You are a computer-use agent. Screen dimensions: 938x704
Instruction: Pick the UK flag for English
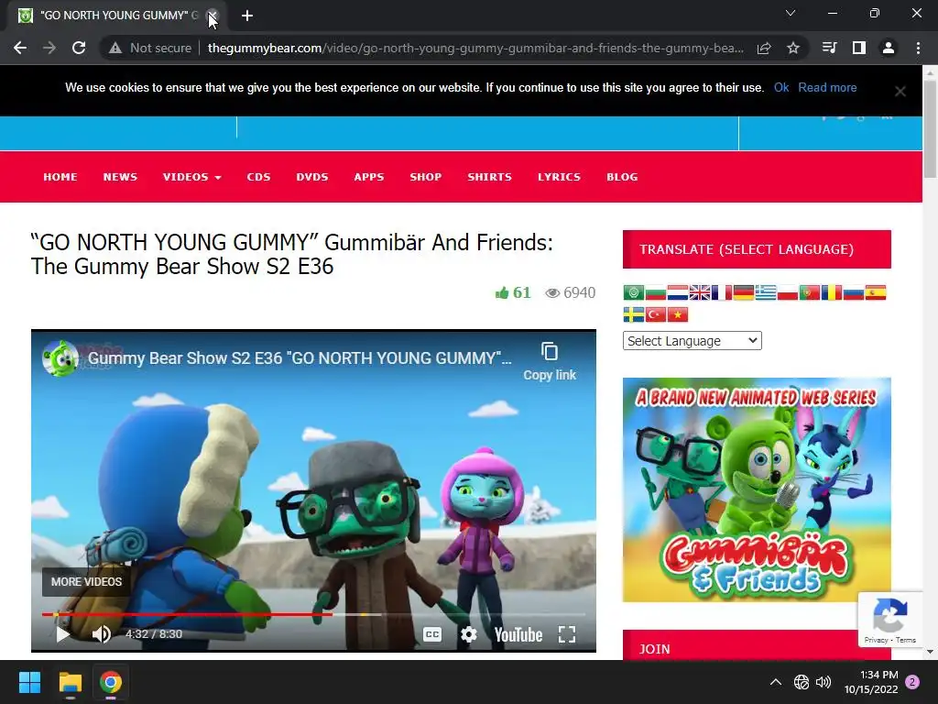click(699, 292)
